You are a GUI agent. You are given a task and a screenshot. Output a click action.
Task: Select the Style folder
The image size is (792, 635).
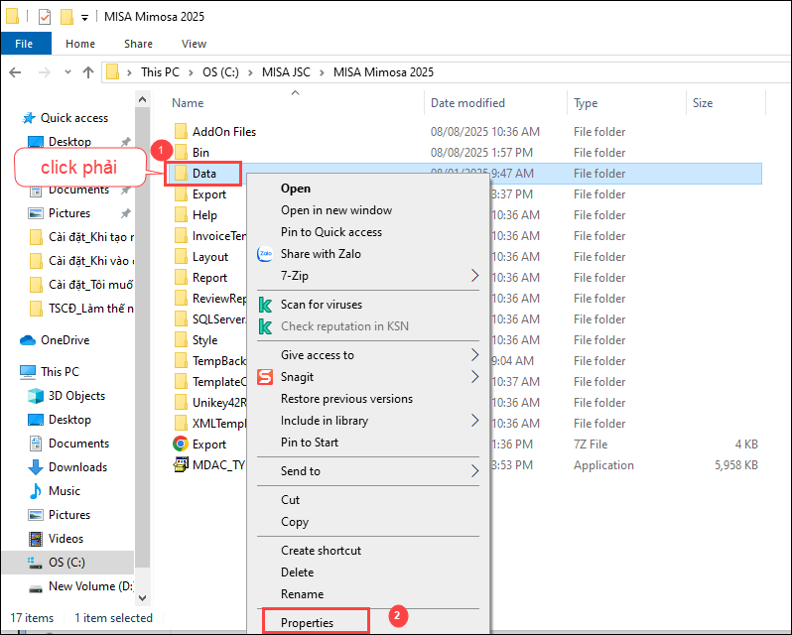(x=204, y=340)
